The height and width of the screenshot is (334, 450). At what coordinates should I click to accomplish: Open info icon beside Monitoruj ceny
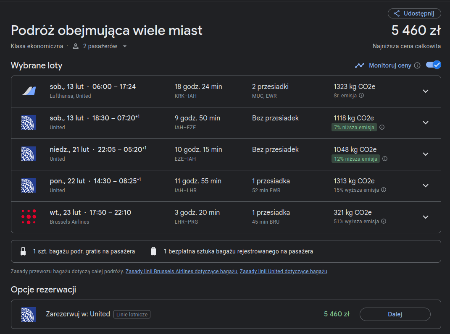[417, 65]
